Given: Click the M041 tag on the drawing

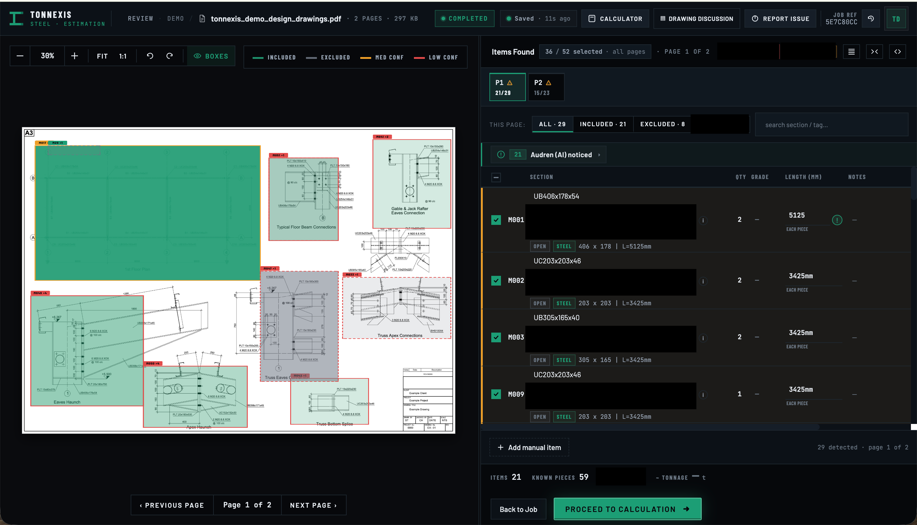Looking at the screenshot, I should (382, 137).
